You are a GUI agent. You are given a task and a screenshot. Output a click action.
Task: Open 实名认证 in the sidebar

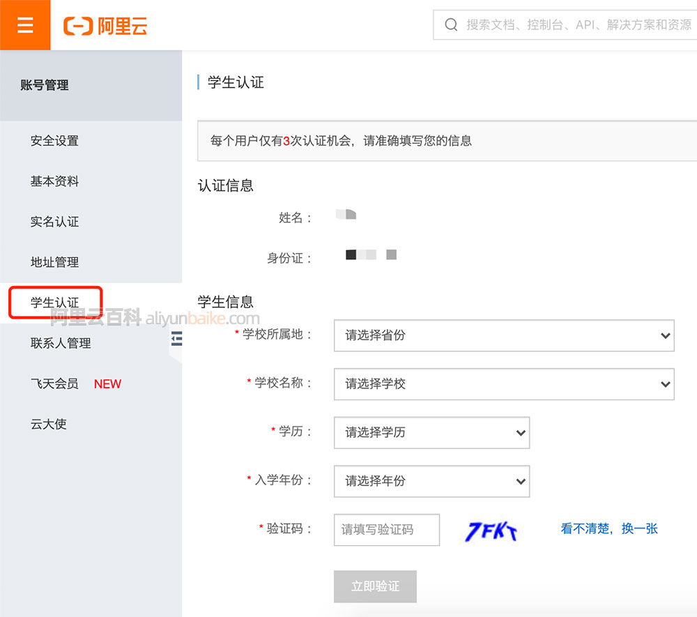coord(54,222)
